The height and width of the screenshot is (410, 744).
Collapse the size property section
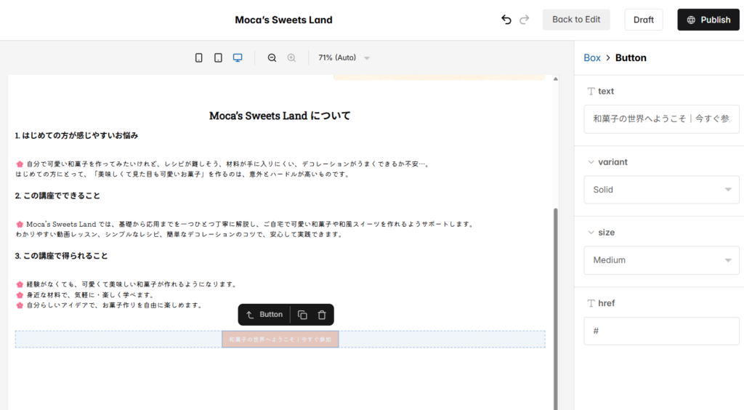pos(591,233)
